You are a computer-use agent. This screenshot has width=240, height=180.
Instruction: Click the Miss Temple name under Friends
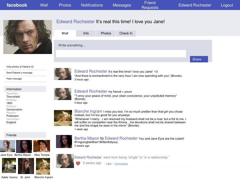point(42,155)
